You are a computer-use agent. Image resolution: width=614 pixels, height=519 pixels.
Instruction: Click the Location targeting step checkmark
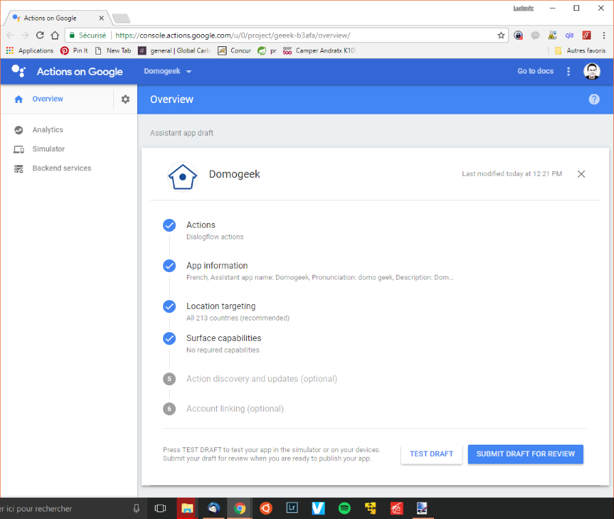[x=169, y=306]
